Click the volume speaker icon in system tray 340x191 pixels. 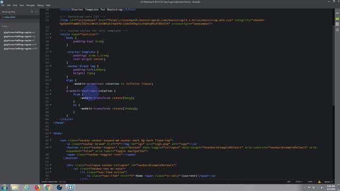322,187
